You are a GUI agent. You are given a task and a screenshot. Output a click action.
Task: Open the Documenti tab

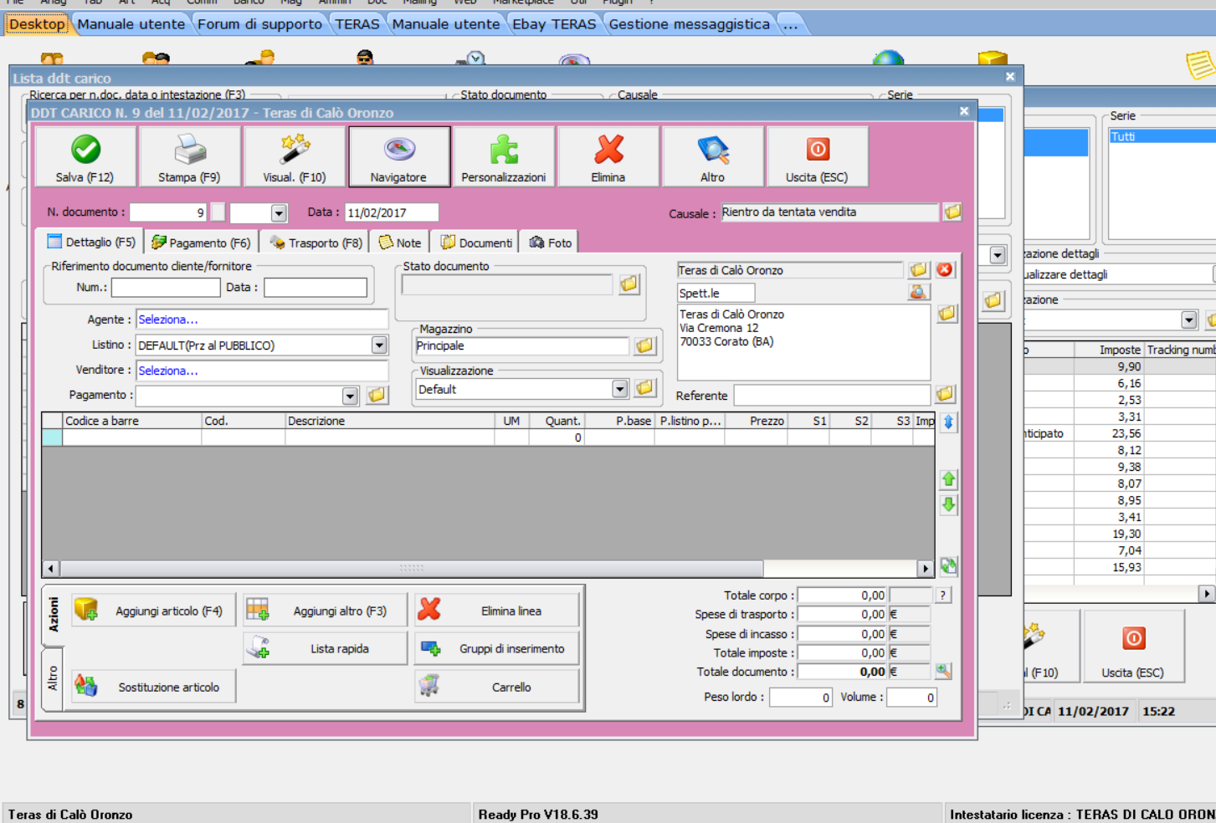click(x=476, y=243)
